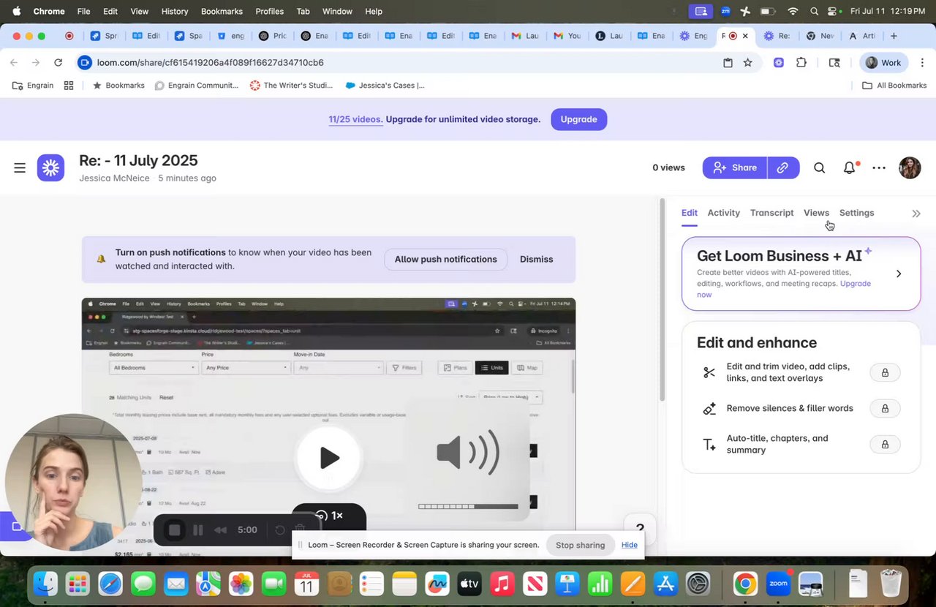Reload the page
936x607 pixels.
(58, 63)
